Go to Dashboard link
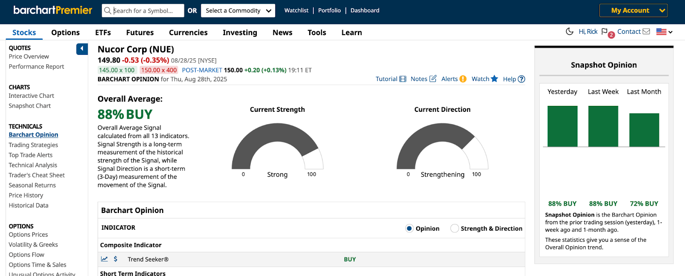 tap(365, 10)
